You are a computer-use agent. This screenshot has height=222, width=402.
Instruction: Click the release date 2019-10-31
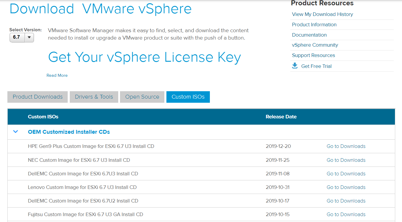(278, 187)
